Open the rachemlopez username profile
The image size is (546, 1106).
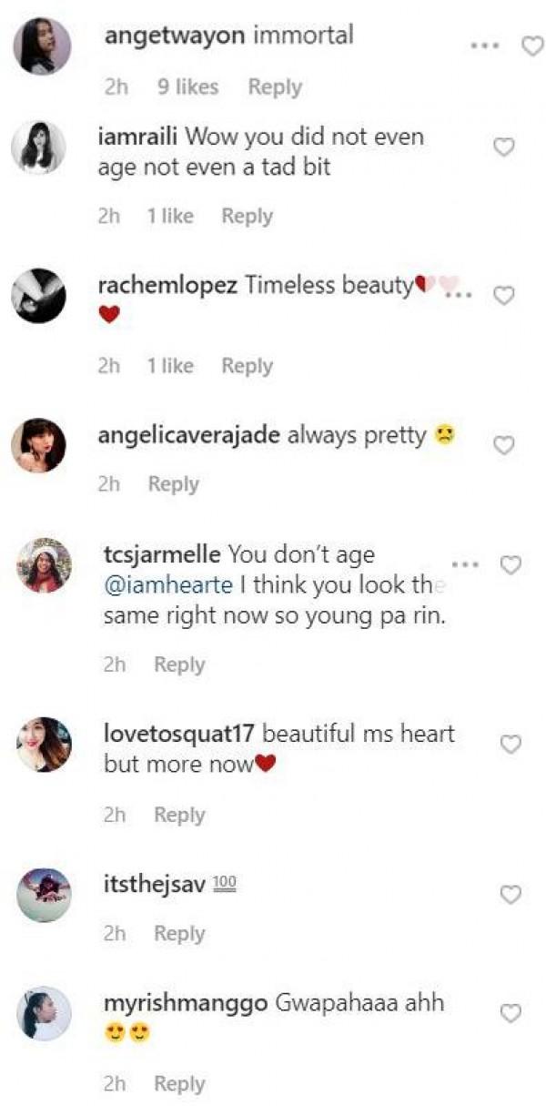[x=167, y=285]
